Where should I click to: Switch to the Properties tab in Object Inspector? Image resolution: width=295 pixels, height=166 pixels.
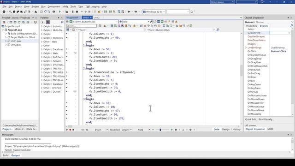tap(251, 26)
